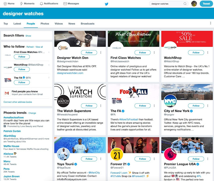The height and width of the screenshot is (181, 214).
Task: Open more options for Premier League USA
Action: (208, 159)
